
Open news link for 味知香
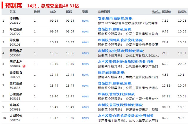pyautogui.click(x=85, y=107)
